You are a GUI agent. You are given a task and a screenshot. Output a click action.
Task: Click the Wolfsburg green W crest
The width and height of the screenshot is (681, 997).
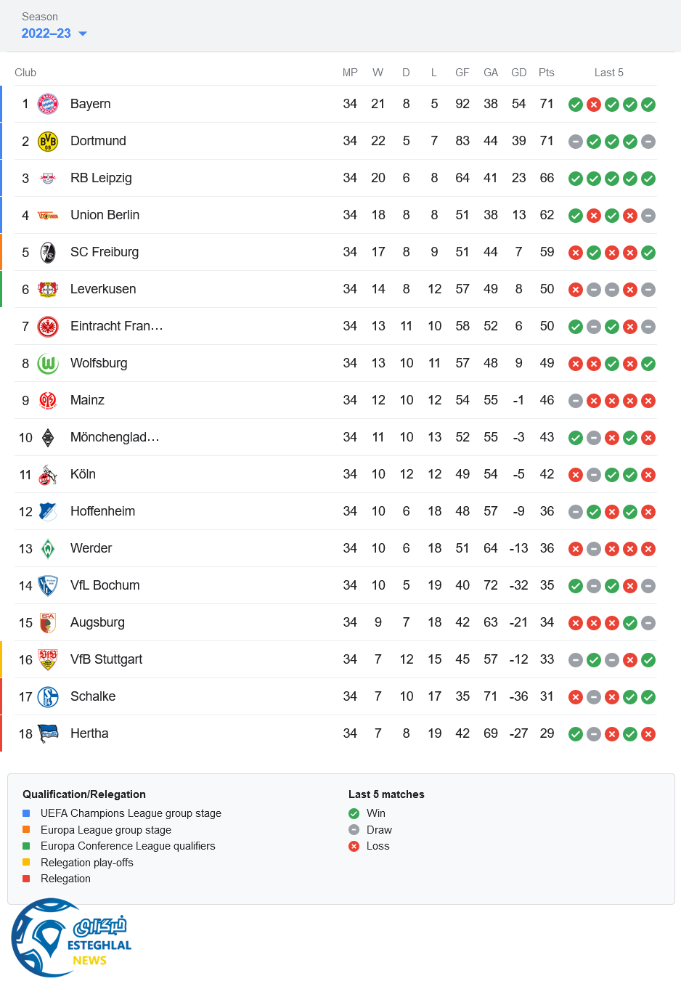tap(48, 363)
